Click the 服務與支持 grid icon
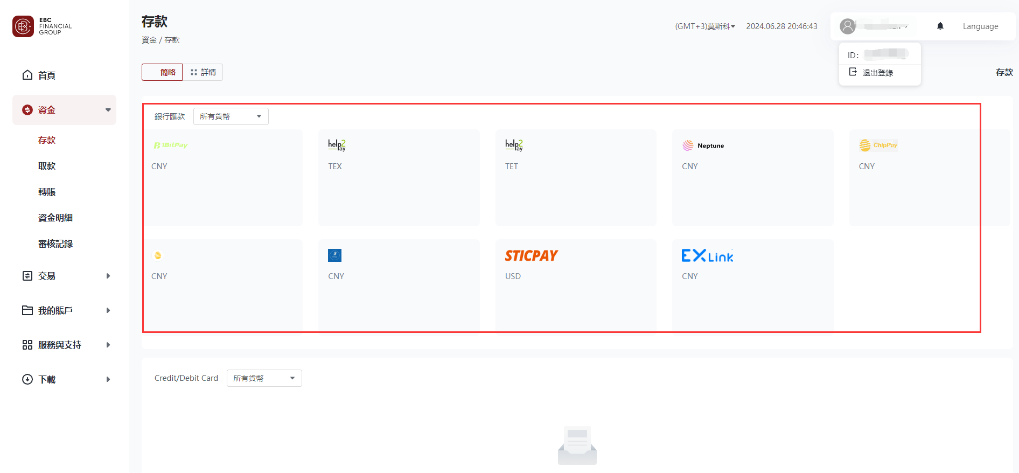The image size is (1019, 473). (27, 345)
